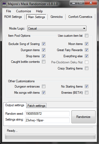This screenshot has height=144, width=99.
Task: Minimize the Randomizer window
Action: click(74, 3)
